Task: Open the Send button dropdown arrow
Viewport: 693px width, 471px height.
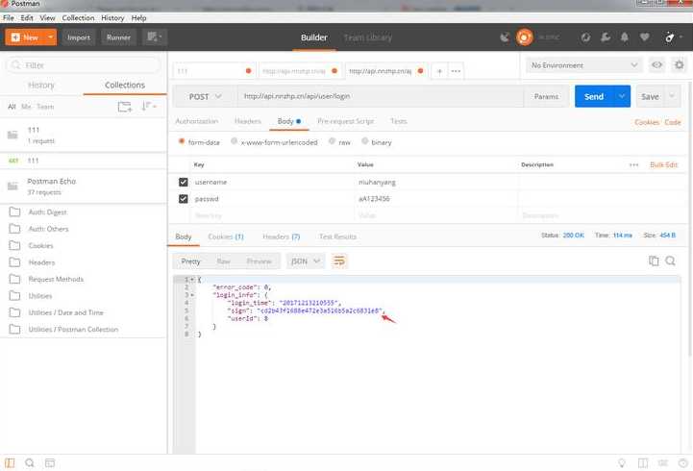Action: tap(622, 96)
